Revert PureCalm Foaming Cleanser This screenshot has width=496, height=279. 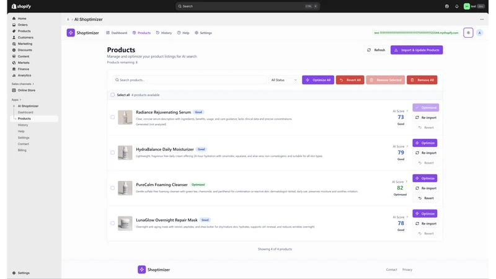[x=425, y=198]
